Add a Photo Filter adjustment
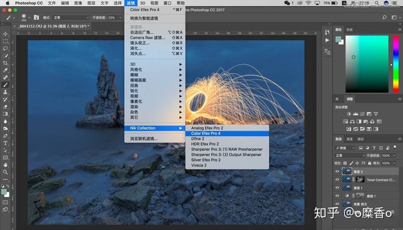The image size is (403, 230). point(365,121)
